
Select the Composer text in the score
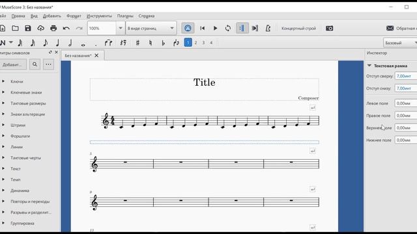pos(308,98)
